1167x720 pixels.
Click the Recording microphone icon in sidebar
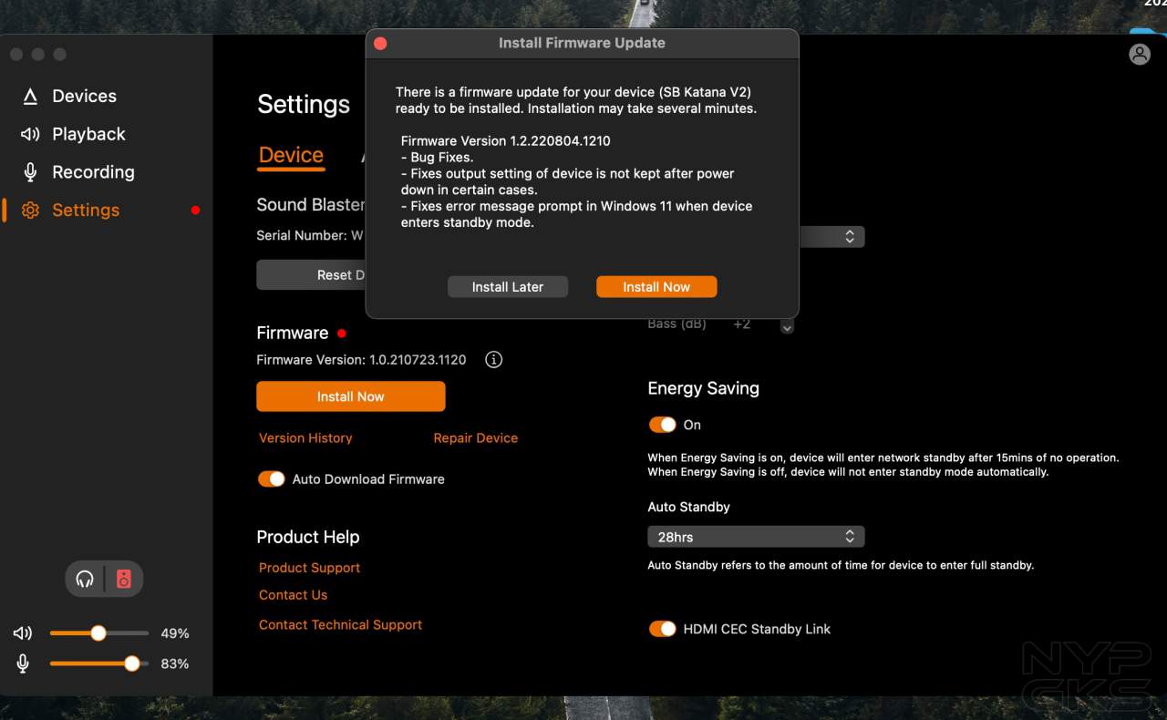click(x=30, y=172)
